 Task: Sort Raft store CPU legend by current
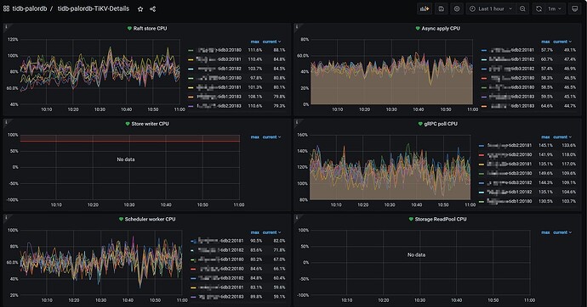pyautogui.click(x=271, y=42)
